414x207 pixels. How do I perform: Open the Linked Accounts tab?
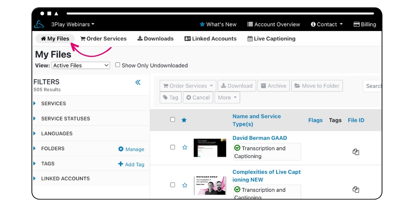tap(210, 39)
